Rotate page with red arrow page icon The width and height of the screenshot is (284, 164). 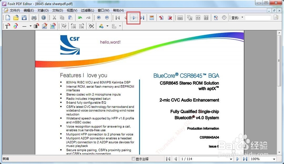click(161, 18)
